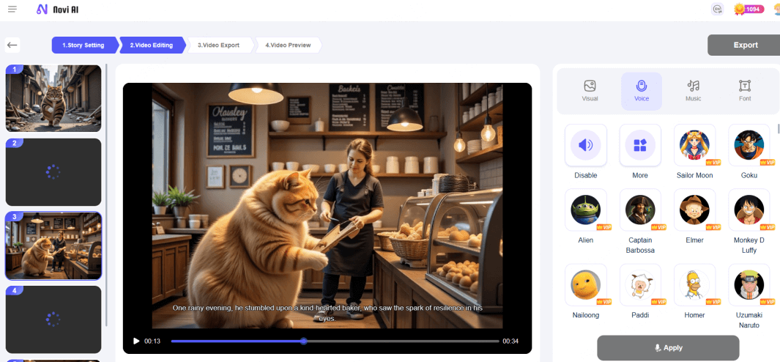
Task: Click the subtitle text in the video
Action: tap(327, 313)
